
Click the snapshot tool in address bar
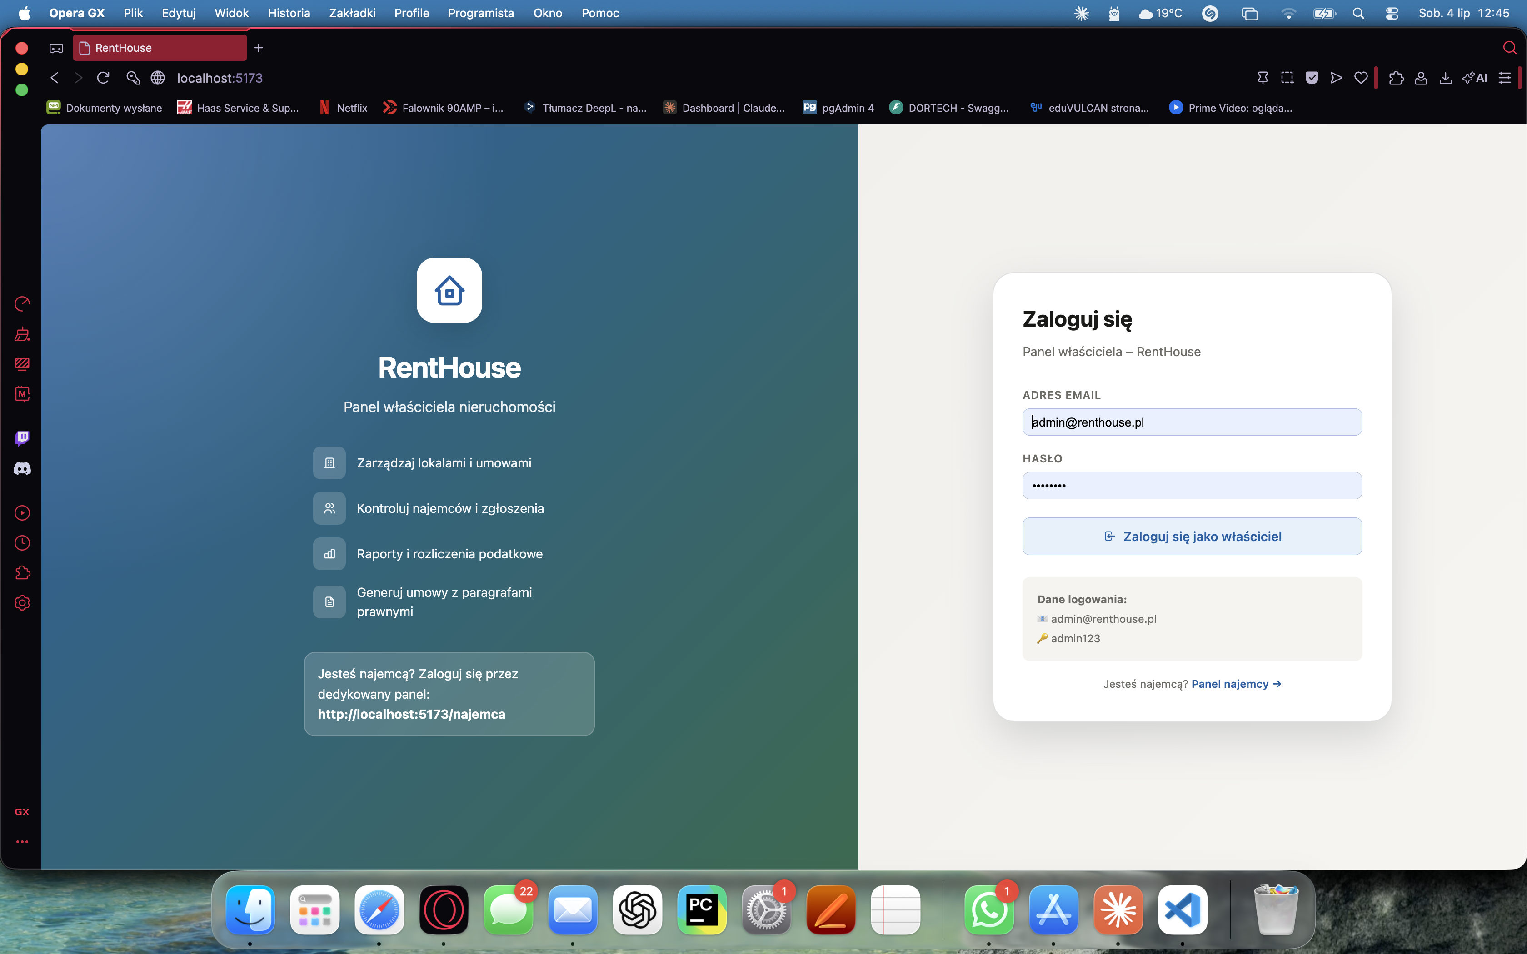1287,78
